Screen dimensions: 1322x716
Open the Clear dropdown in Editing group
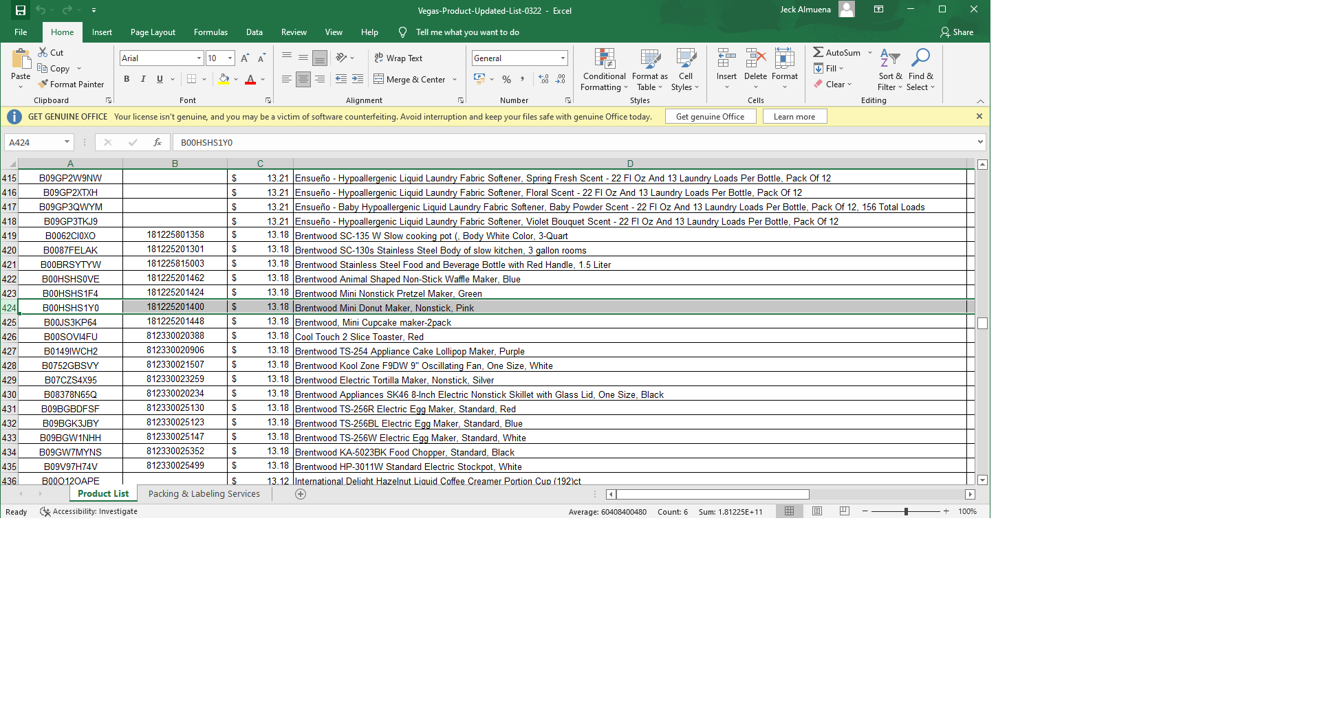point(833,84)
